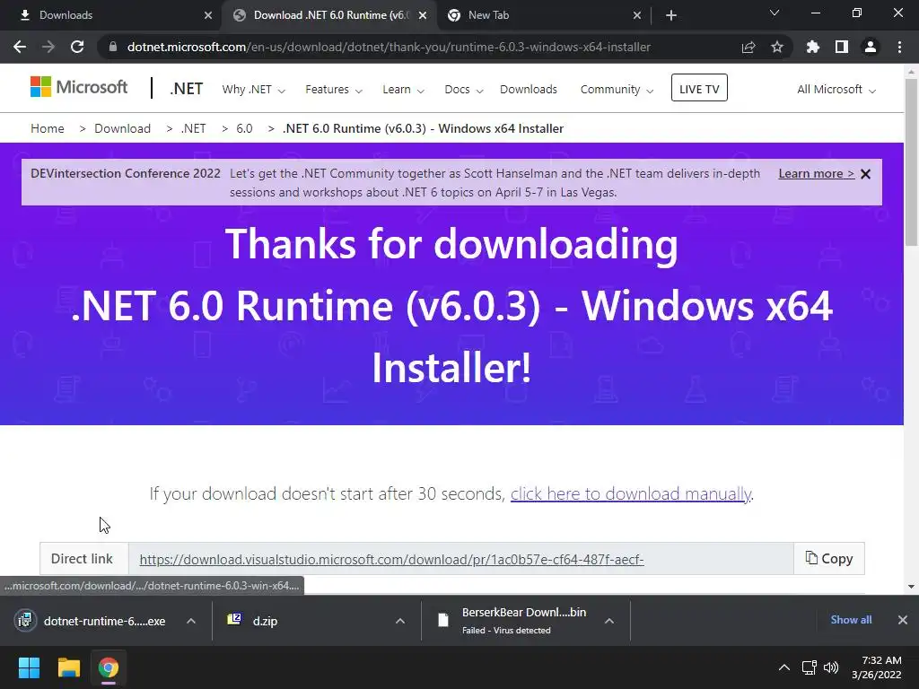Switch to the New Tab tab

[x=542, y=15]
